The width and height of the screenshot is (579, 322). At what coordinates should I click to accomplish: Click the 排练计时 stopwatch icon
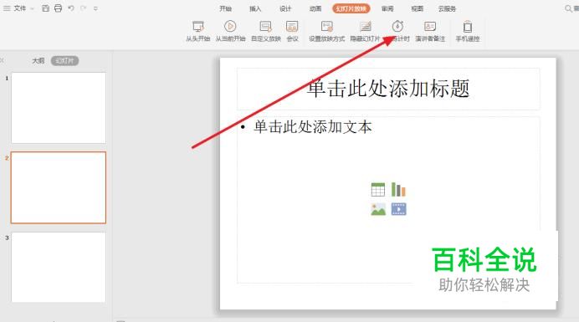pyautogui.click(x=397, y=26)
